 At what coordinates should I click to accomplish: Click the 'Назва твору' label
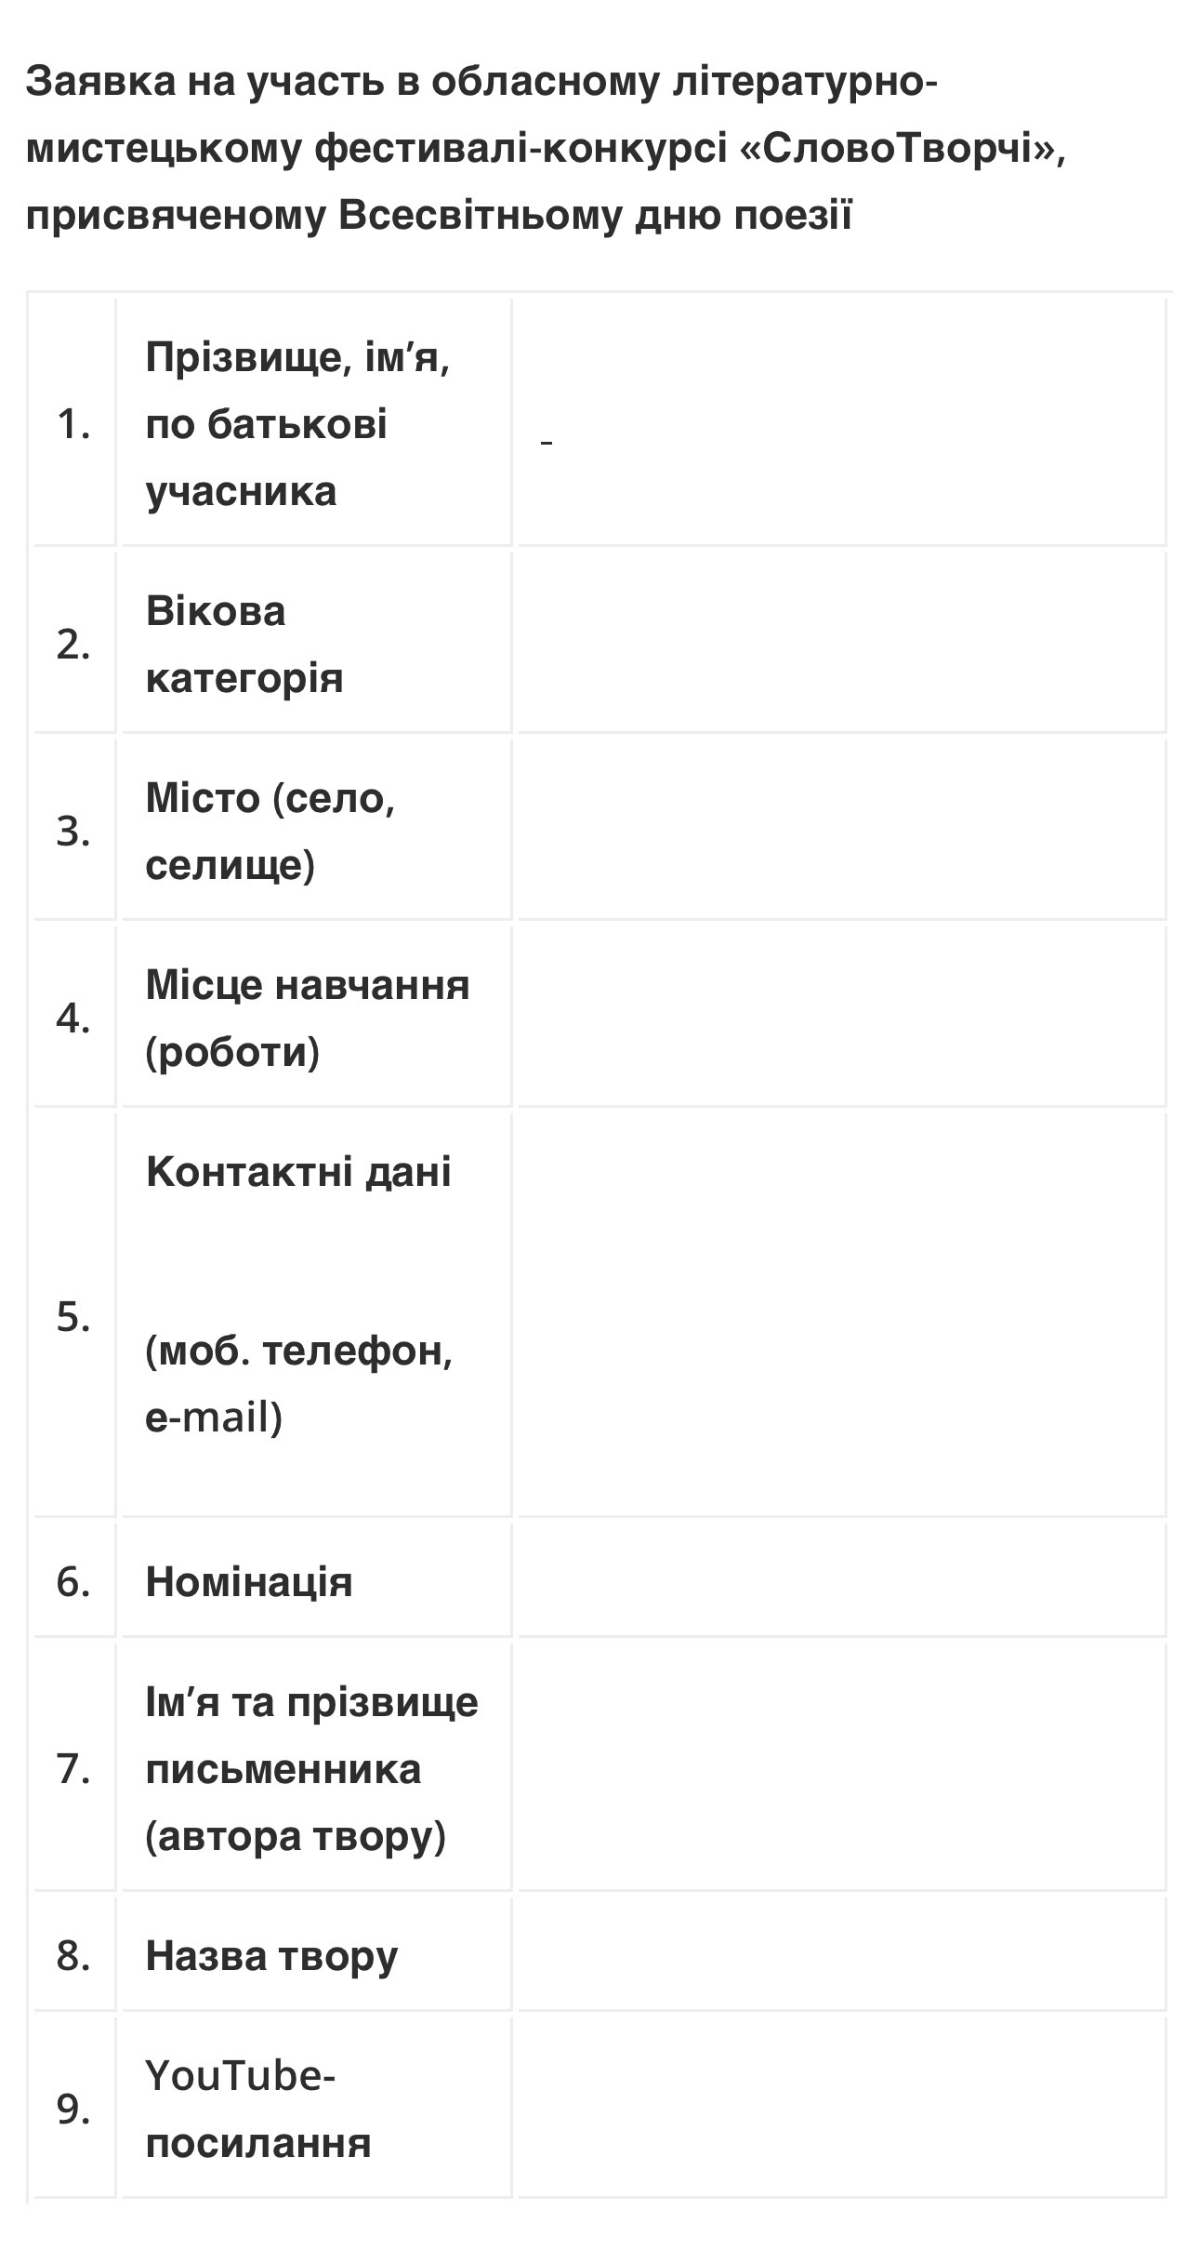[271, 1955]
